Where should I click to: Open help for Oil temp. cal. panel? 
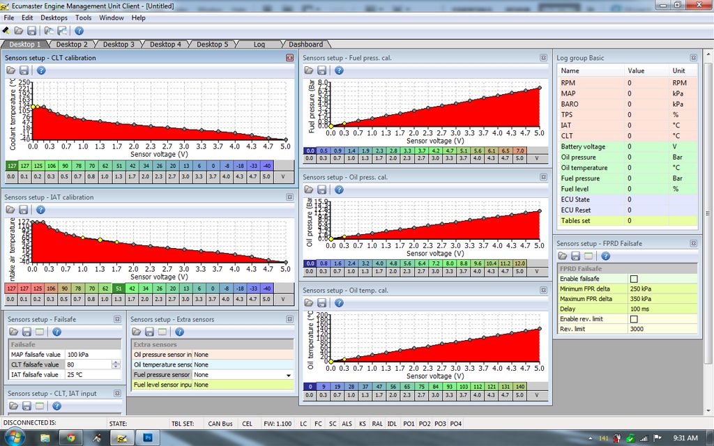339,302
